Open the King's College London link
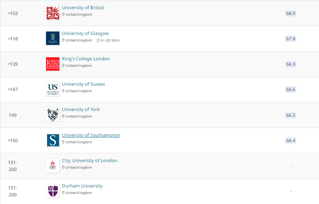The image size is (319, 204). click(86, 59)
